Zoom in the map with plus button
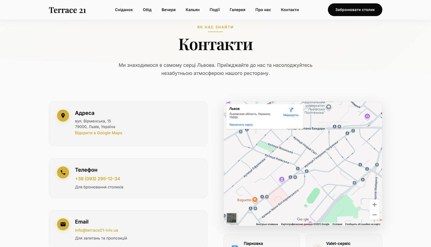 (374, 205)
